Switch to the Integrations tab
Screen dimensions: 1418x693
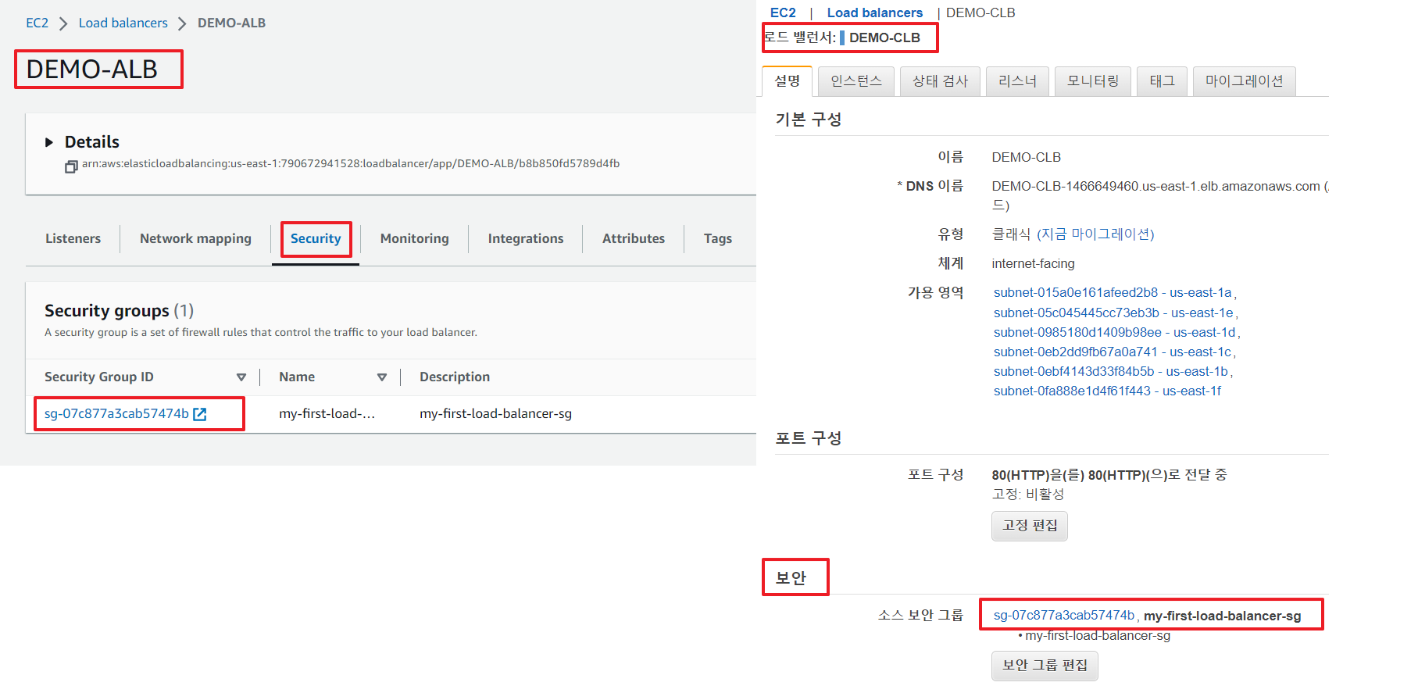pos(526,238)
